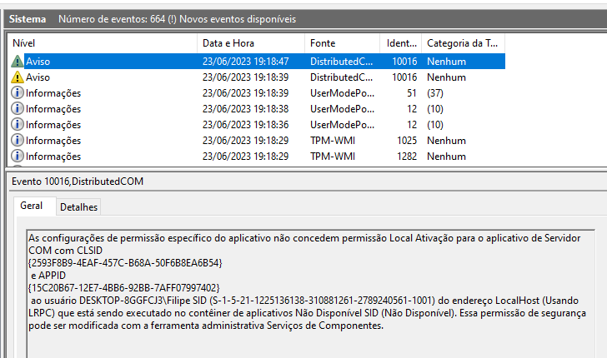The height and width of the screenshot is (358, 607).
Task: Click warning icon of the 19:18:47 Aviso event
Action: pyautogui.click(x=17, y=61)
